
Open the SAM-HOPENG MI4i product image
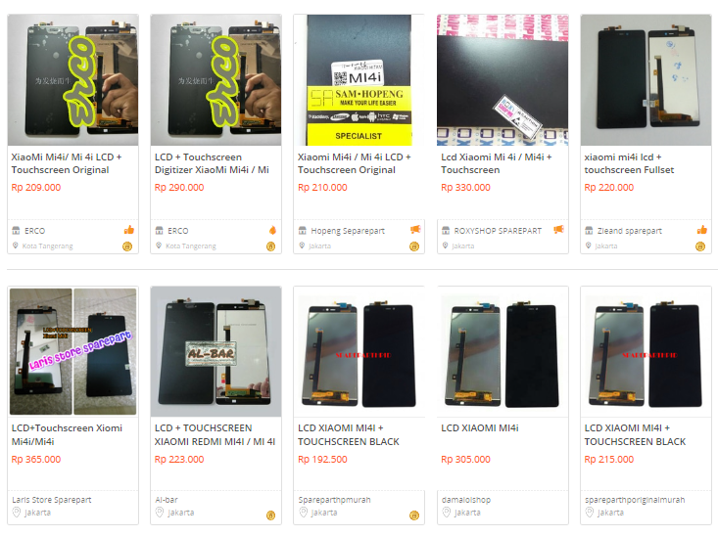pyautogui.click(x=359, y=80)
